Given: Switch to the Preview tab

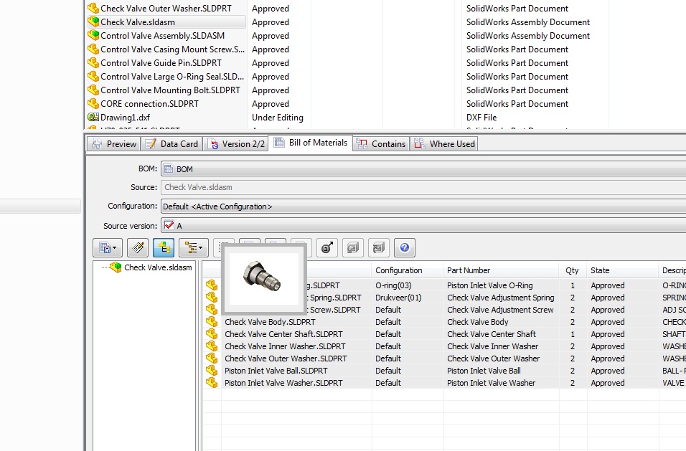Looking at the screenshot, I should [x=114, y=144].
